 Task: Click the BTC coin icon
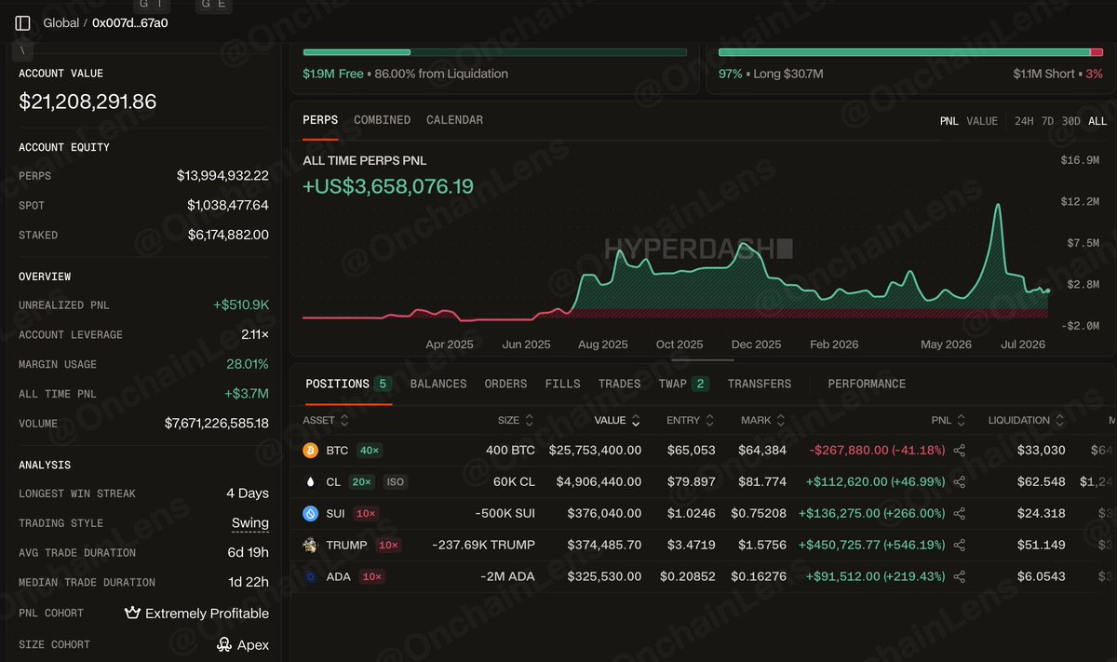[311, 451]
